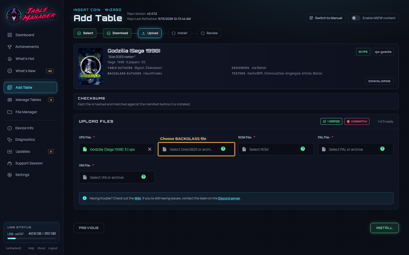The width and height of the screenshot is (409, 255).
Task: Click the ROM document file icon
Action: [244, 149]
